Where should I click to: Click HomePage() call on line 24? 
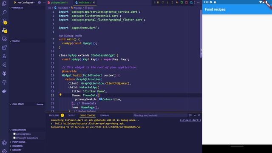click(89, 108)
